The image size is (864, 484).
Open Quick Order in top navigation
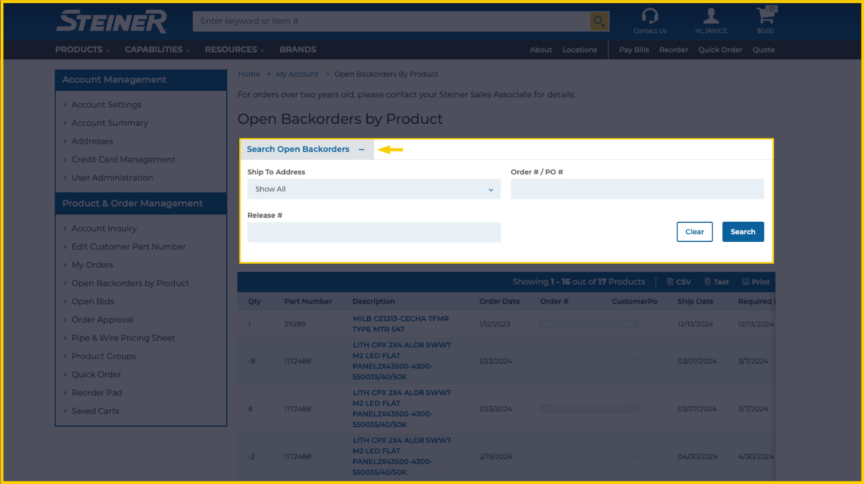coord(720,50)
